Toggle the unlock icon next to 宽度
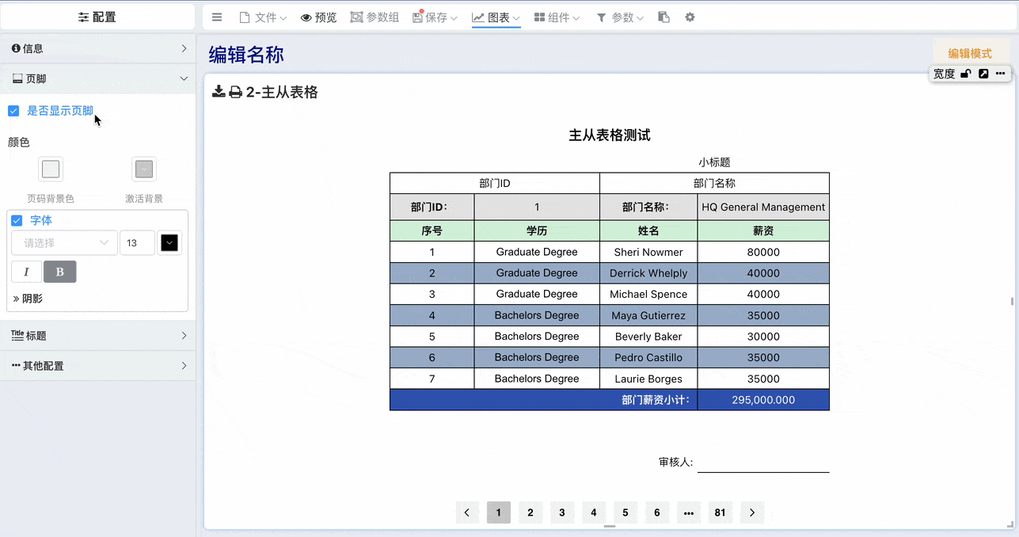Viewport: 1019px width, 537px height. [x=965, y=74]
